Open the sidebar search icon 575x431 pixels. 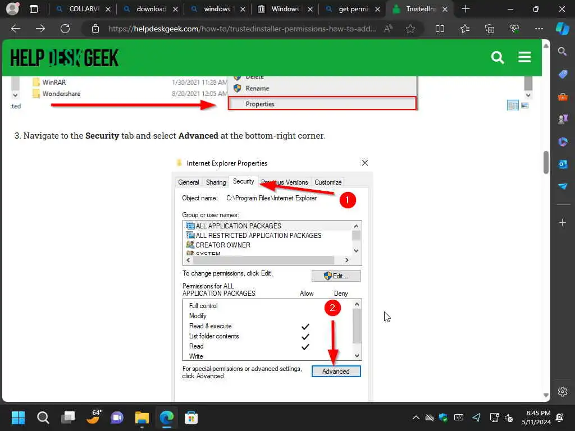(562, 51)
